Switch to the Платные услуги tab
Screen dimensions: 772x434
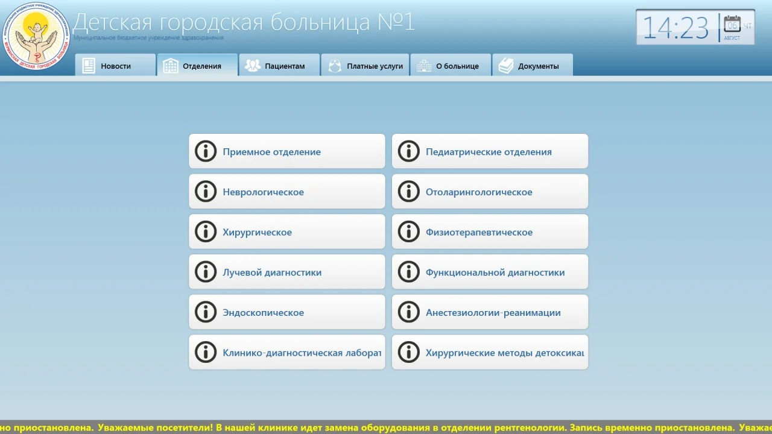coord(365,64)
